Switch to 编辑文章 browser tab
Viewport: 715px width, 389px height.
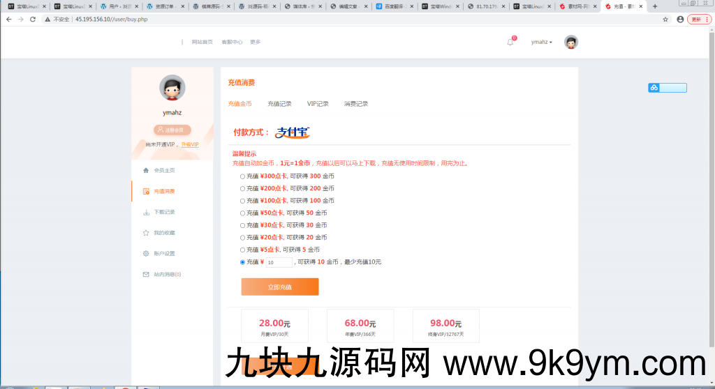(348, 6)
